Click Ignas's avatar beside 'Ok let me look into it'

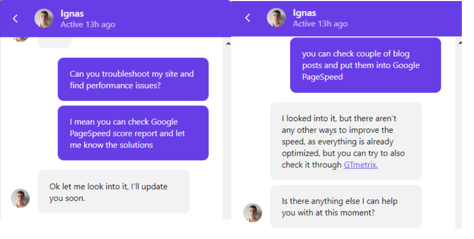pyautogui.click(x=20, y=198)
